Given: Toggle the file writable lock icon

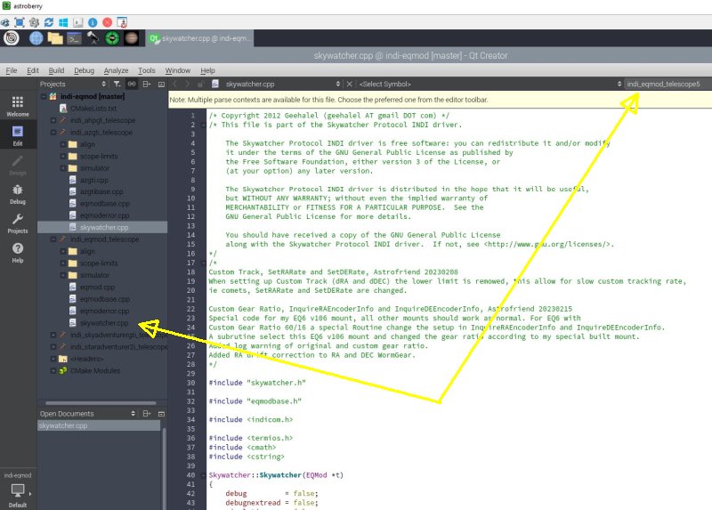Looking at the screenshot, I should [x=200, y=84].
